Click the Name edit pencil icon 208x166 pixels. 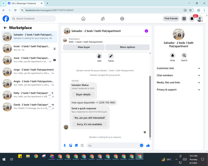(111, 56)
